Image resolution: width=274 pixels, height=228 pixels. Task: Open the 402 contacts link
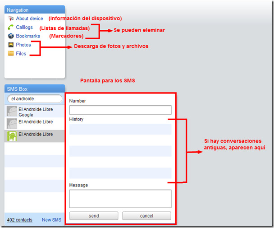(x=19, y=220)
